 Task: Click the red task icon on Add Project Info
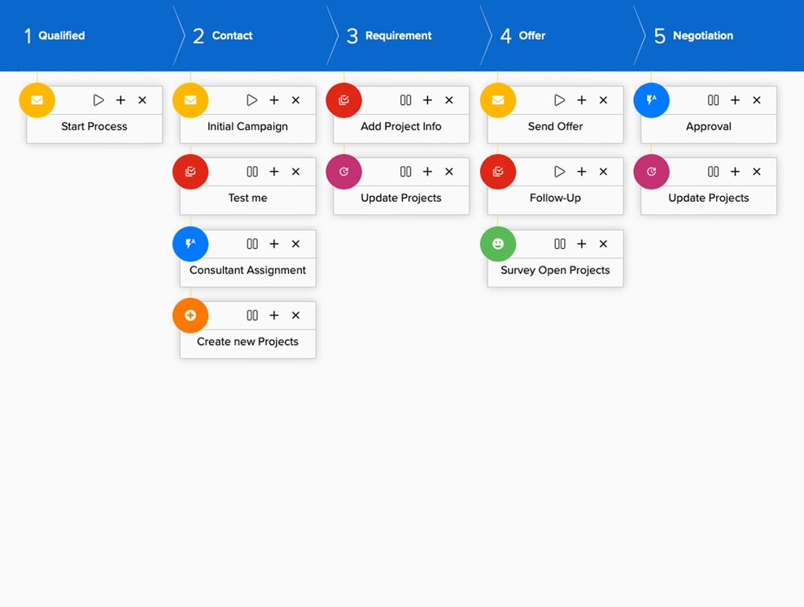tap(343, 99)
